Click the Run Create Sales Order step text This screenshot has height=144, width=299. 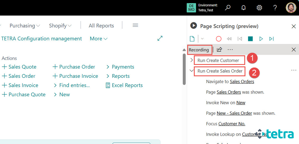click(x=220, y=71)
